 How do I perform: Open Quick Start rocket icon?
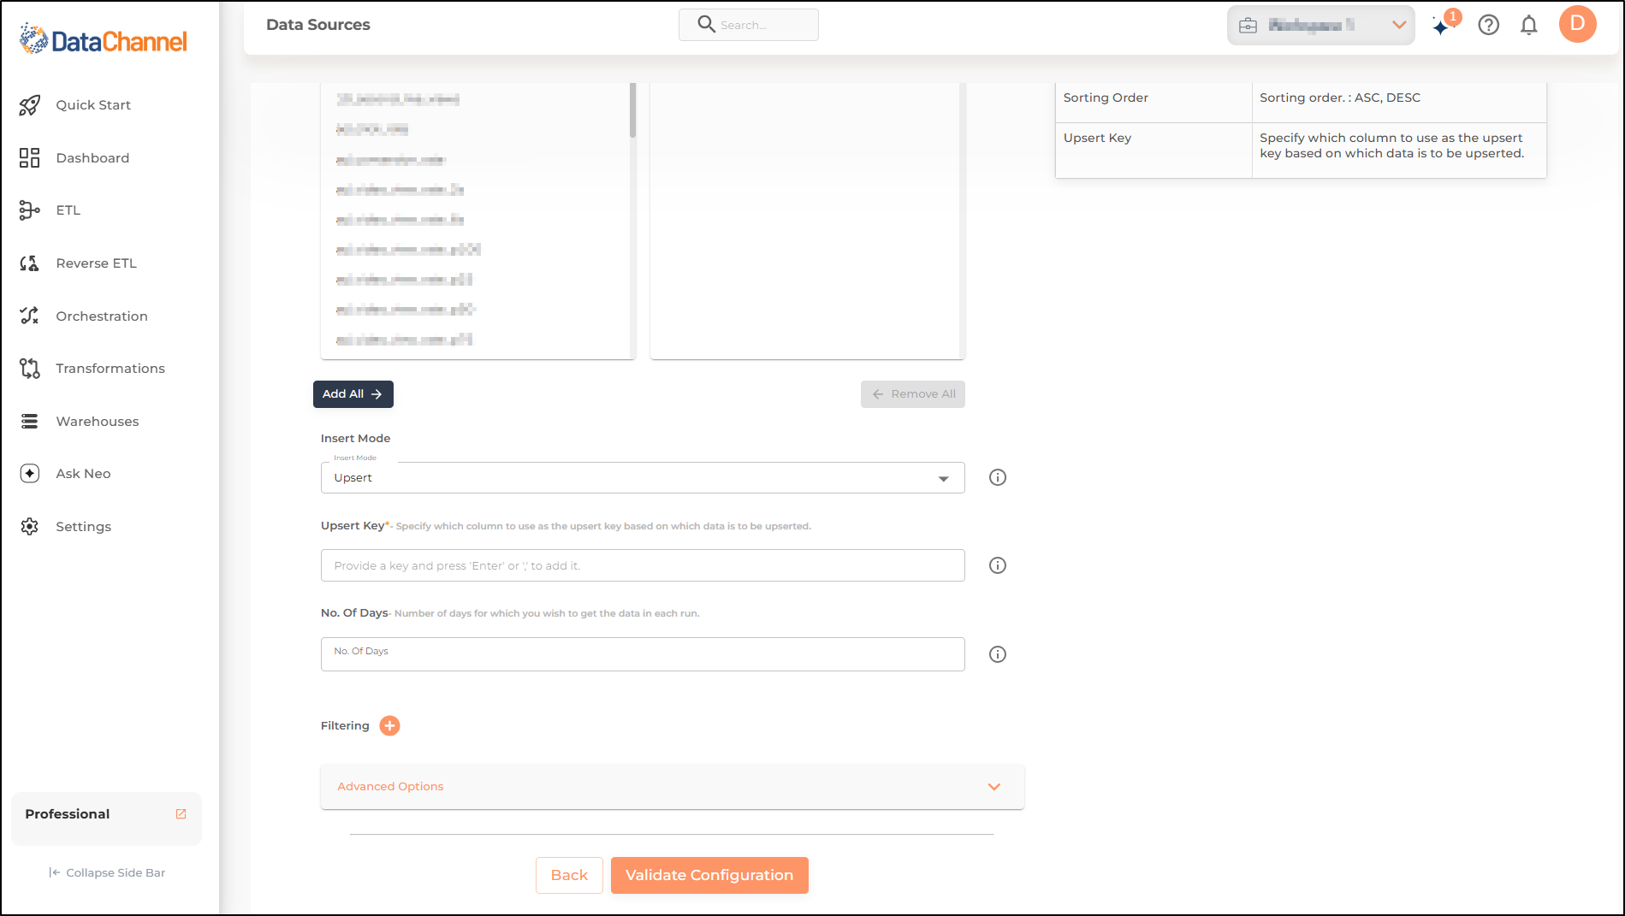(30, 105)
